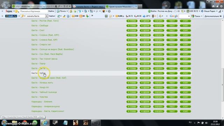Open the mail.ru logo dropdown arrow
The image size is (224, 126).
point(19,16)
